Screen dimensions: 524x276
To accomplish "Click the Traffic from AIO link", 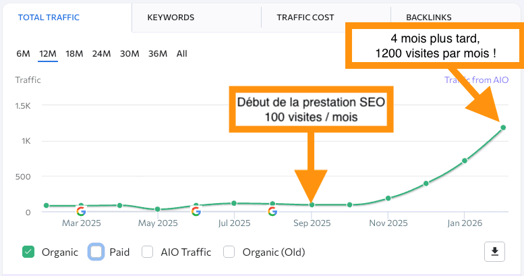I will click(476, 80).
